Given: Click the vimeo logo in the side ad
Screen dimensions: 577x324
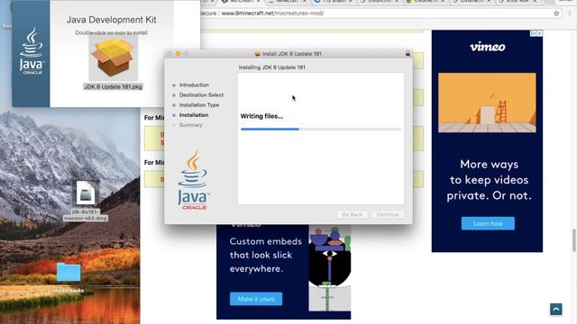Looking at the screenshot, I should (488, 47).
